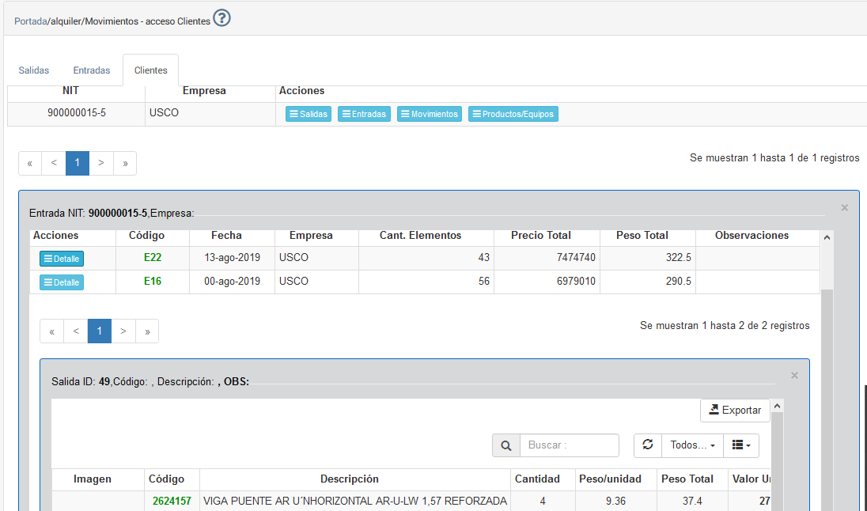Open Detalle for entry E16
The height and width of the screenshot is (511, 867).
(62, 282)
